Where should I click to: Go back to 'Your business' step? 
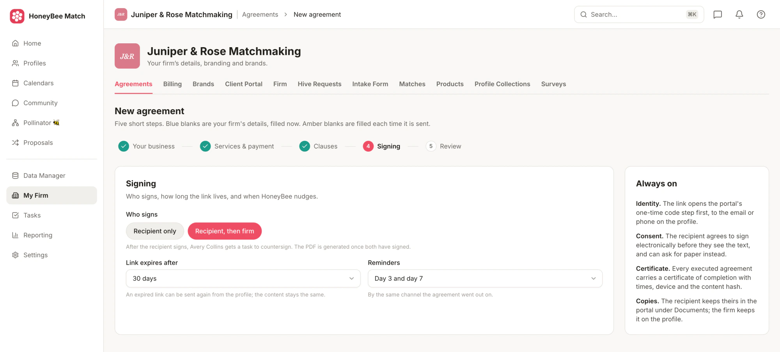(147, 146)
